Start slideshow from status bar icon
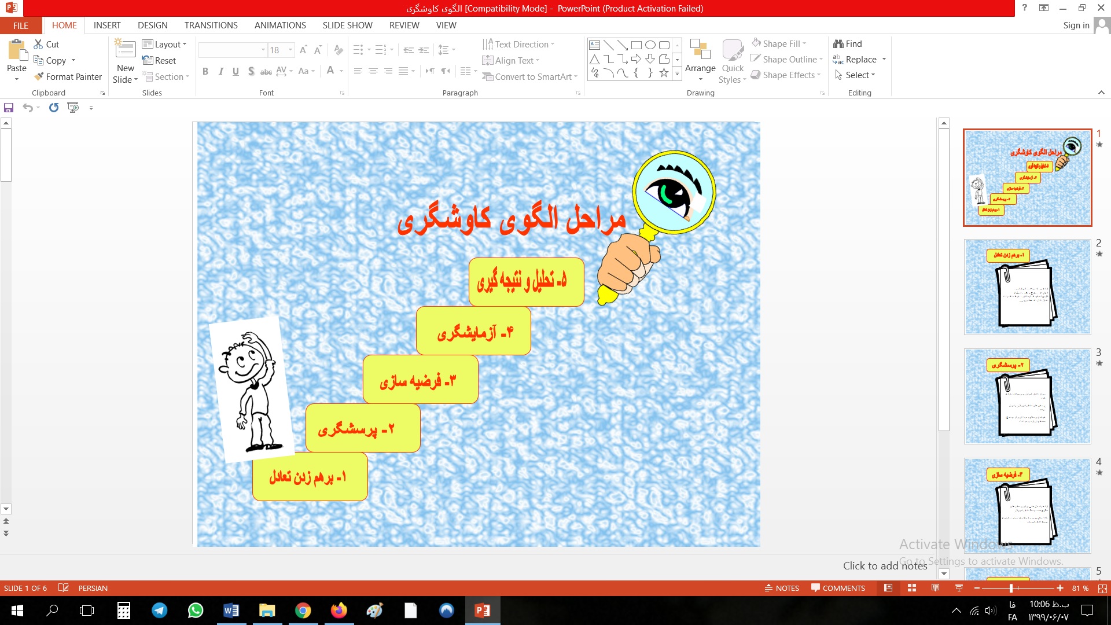Image resolution: width=1111 pixels, height=625 pixels. click(959, 588)
